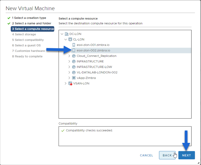The width and height of the screenshot is (201, 165).
Task: Open step 7 Customize hardware
Action: pos(28,51)
